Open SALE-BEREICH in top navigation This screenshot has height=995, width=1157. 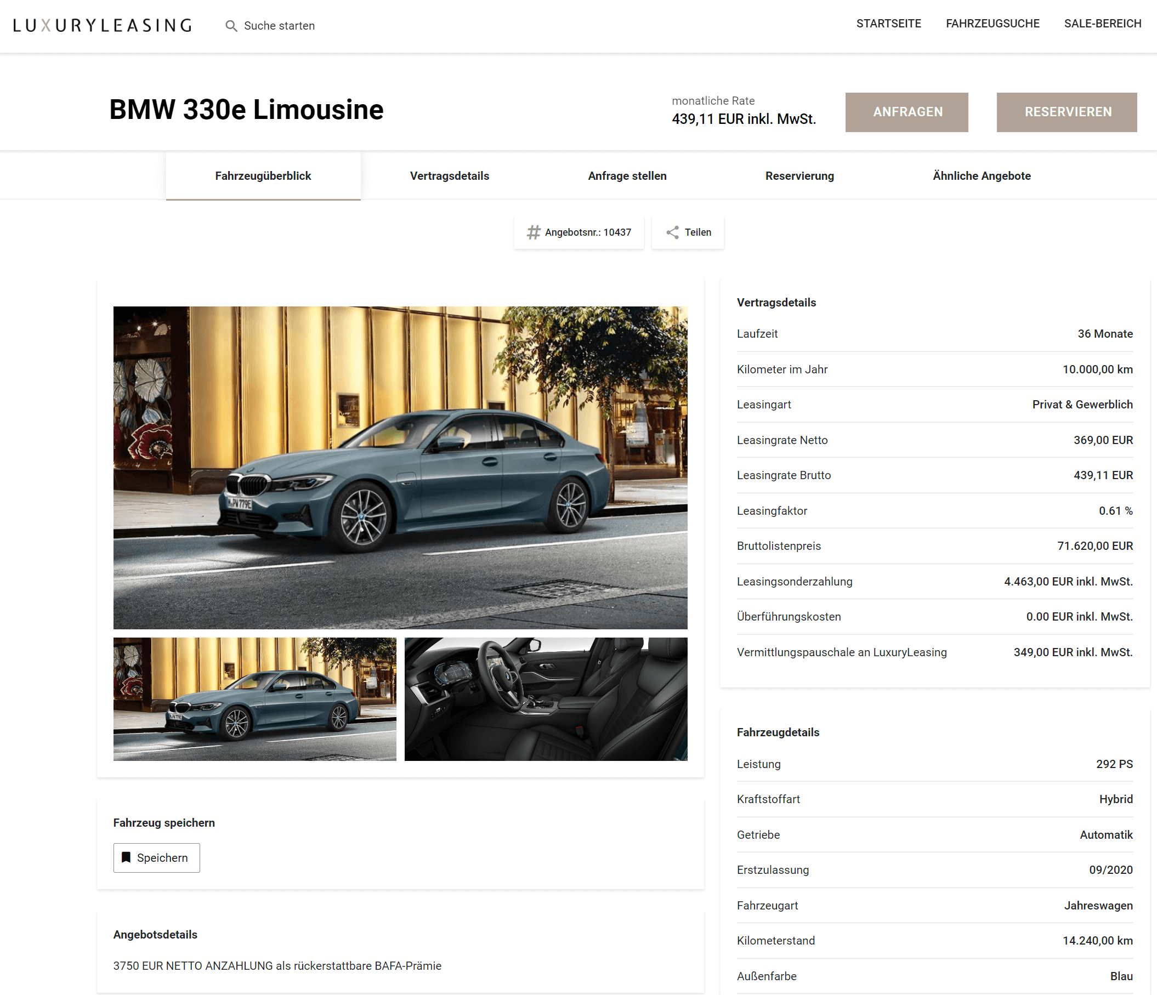[1102, 24]
